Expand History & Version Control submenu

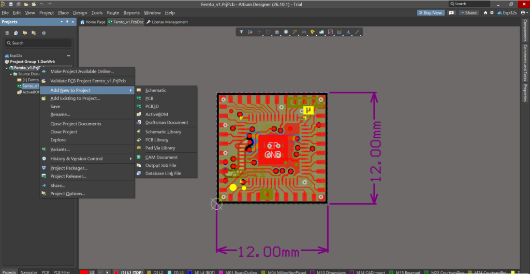(87, 158)
